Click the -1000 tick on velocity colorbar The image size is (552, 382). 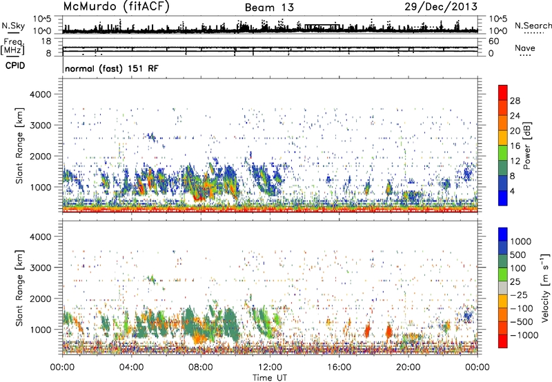pos(524,335)
